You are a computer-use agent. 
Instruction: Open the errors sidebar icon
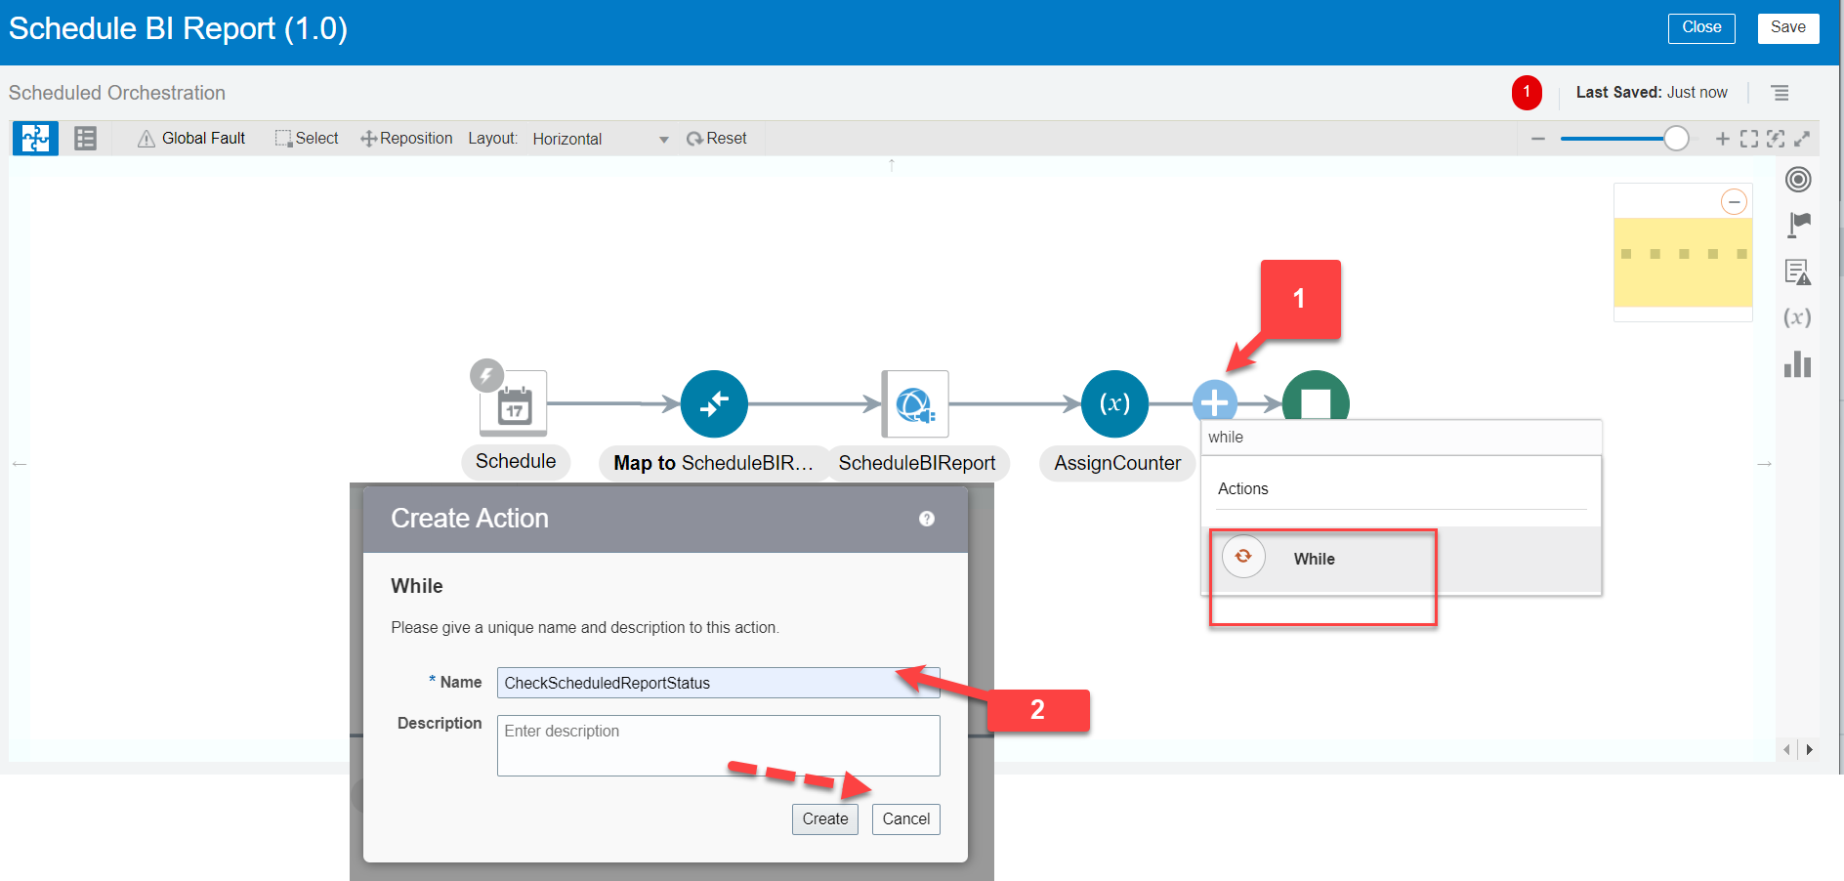click(1797, 273)
